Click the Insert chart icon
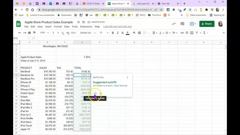Image resolution: width=240 pixels, height=135 pixels. tap(192, 33)
